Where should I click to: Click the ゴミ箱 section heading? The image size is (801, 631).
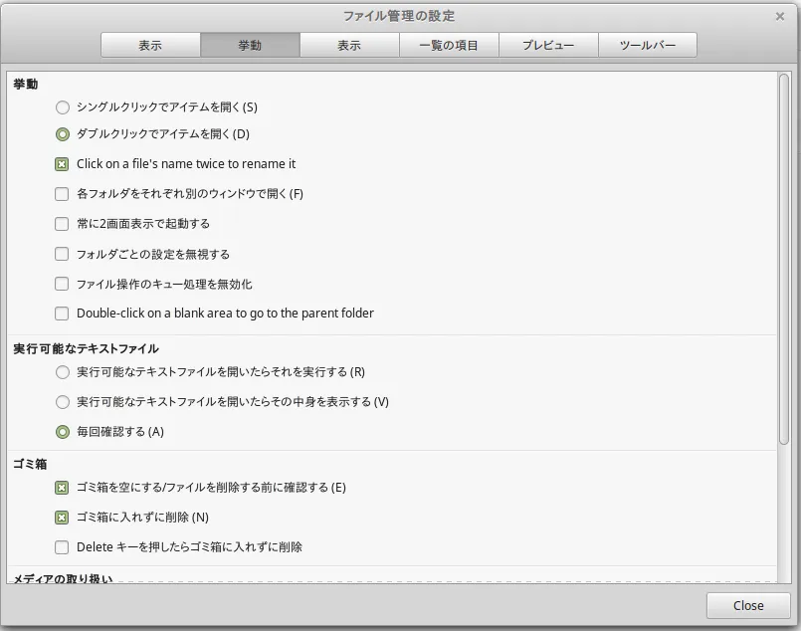30,464
